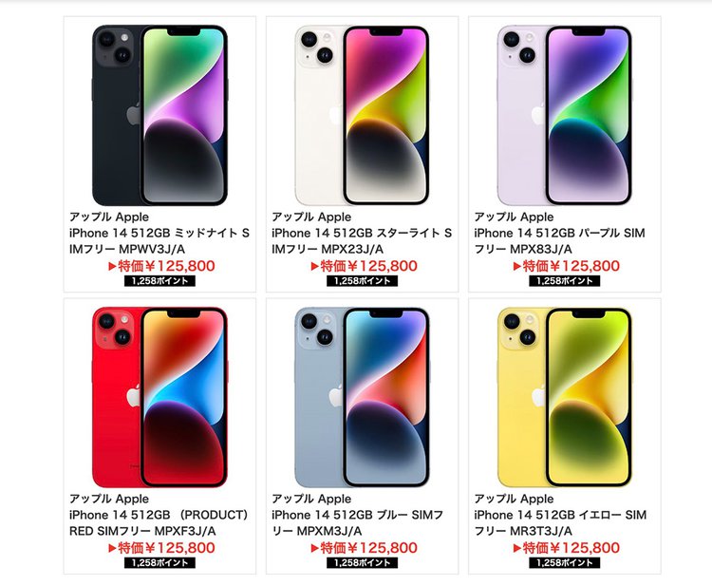This screenshot has height=586, width=712.
Task: Open the Purple iPhone 14 product image
Action: (x=565, y=115)
